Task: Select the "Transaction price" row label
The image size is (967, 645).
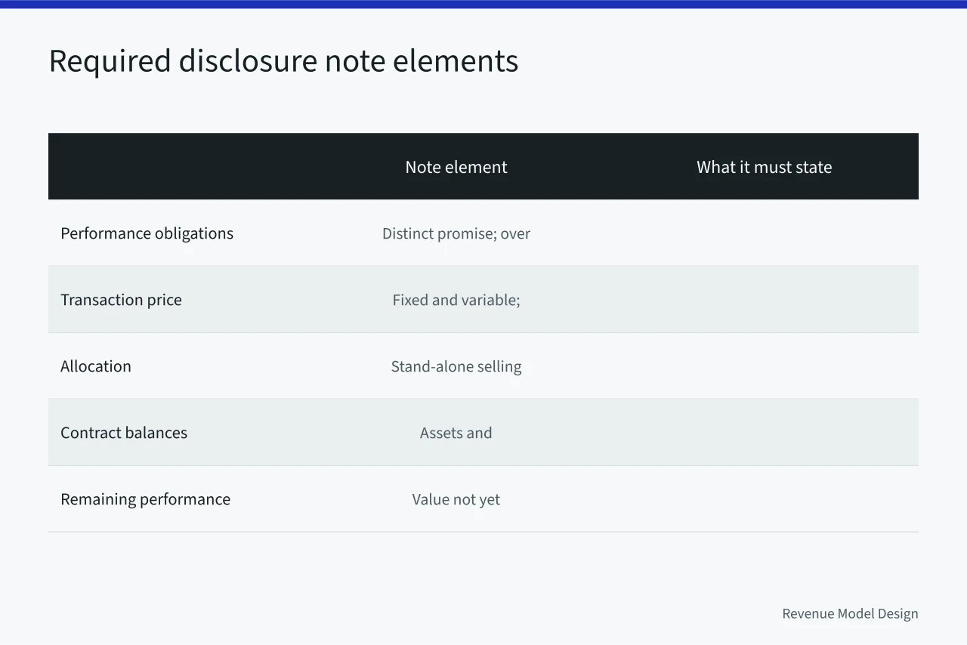Action: [121, 300]
